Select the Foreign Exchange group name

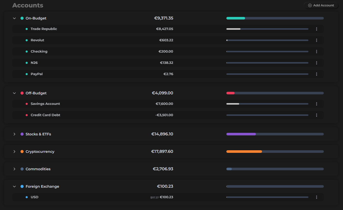click(42, 186)
